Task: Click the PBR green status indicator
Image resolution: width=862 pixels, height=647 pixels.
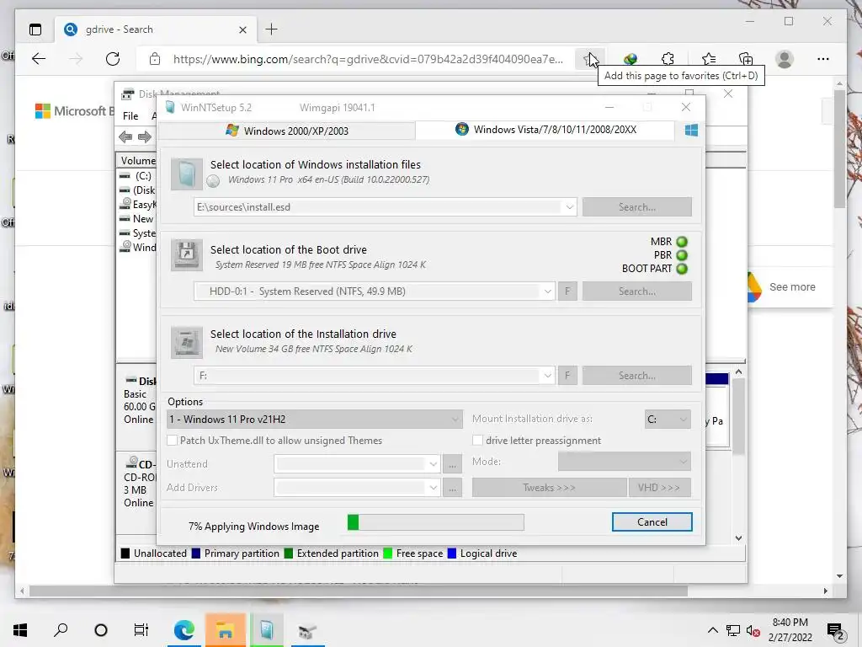Action: tap(682, 255)
